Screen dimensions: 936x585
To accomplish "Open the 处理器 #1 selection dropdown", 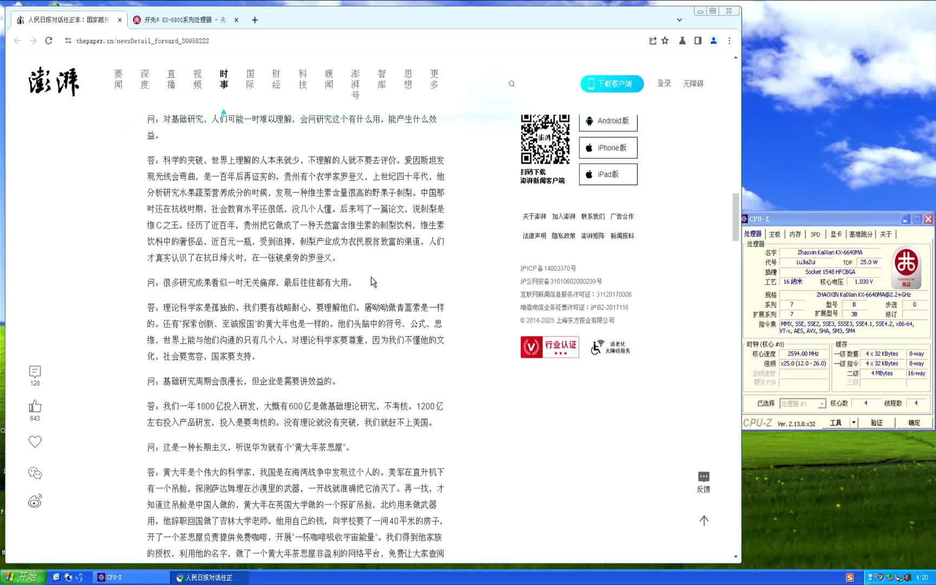I will (803, 404).
